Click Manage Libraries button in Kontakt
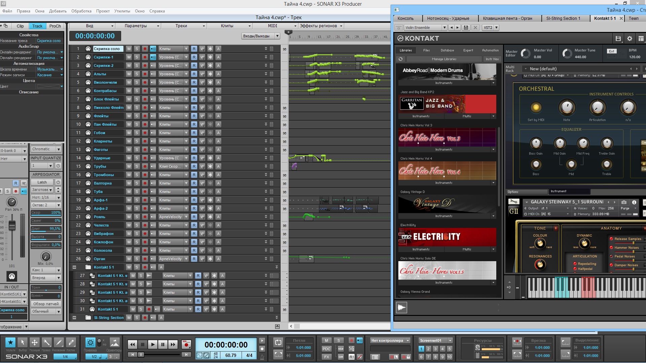Image resolution: width=646 pixels, height=363 pixels. click(444, 59)
